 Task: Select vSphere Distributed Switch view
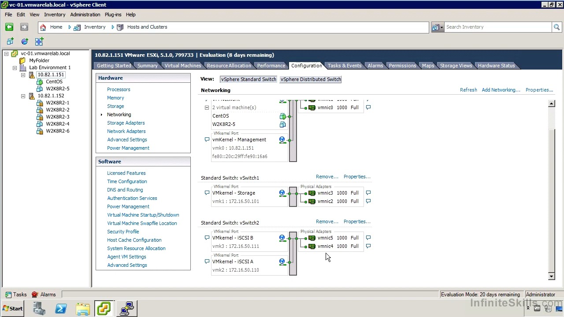[x=311, y=79]
